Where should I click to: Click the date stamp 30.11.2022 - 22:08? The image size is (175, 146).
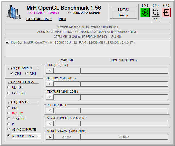43,13
